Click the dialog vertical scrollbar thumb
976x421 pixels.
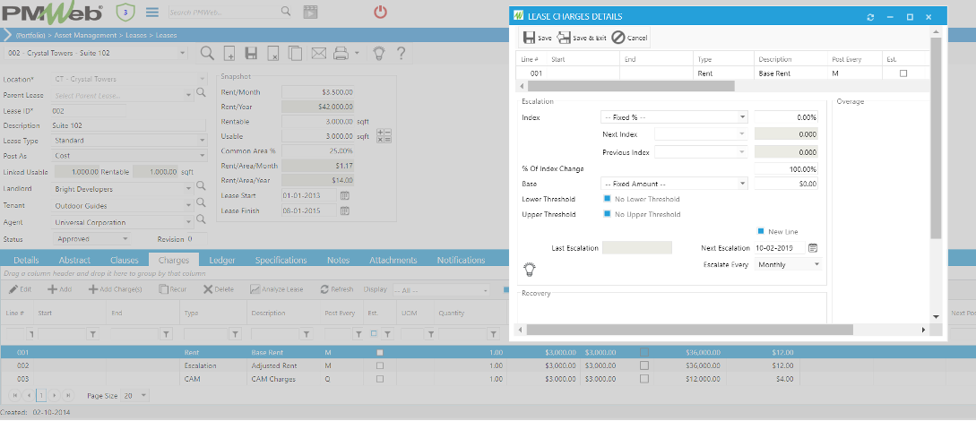point(936,137)
